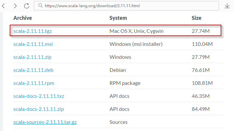Screen dimensions: 234x131
Task: Download the scala-2.11.11.tgz archive
Action: pyautogui.click(x=32, y=31)
